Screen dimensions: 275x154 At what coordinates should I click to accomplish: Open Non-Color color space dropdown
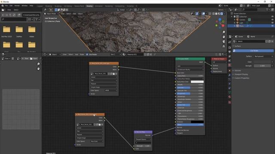(x=97, y=141)
